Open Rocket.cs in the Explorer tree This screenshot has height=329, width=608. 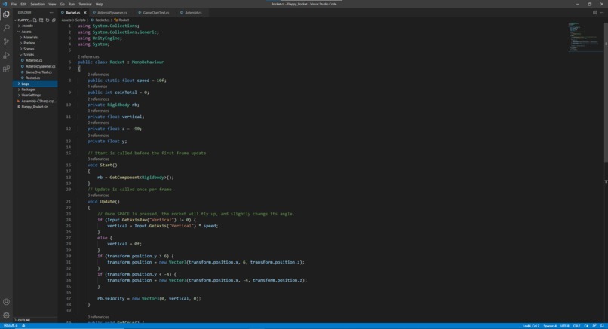(x=32, y=78)
